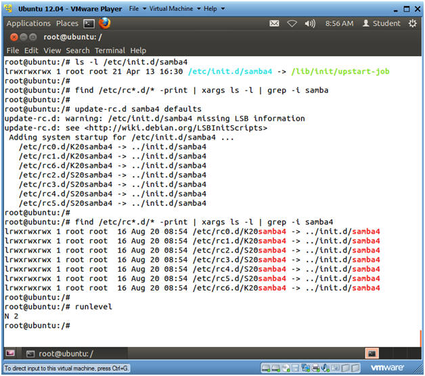The height and width of the screenshot is (376, 425).
Task: Select the root@ubuntu: / taskbar button
Action: tap(74, 354)
